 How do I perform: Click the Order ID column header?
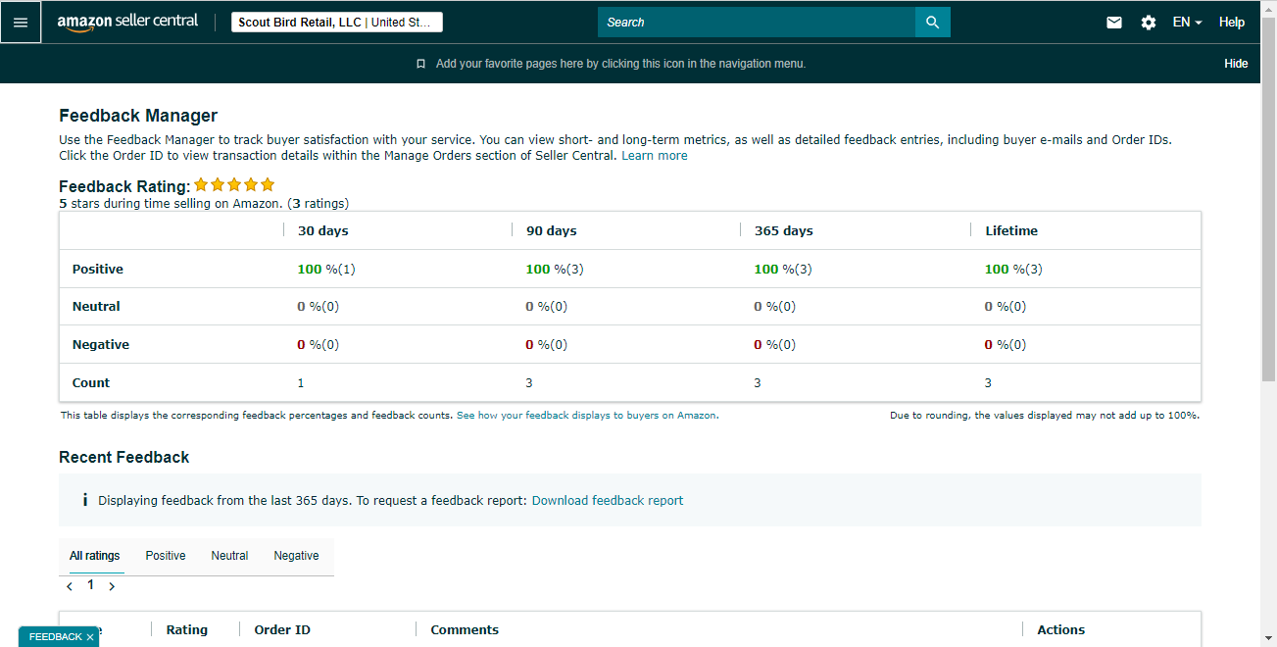[x=282, y=630]
